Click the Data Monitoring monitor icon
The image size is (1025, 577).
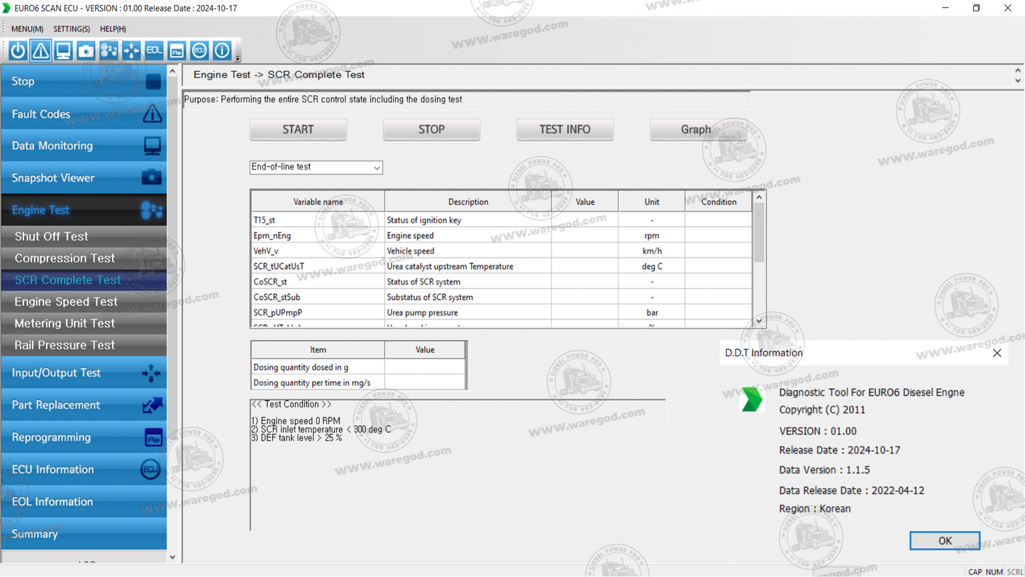coord(62,50)
